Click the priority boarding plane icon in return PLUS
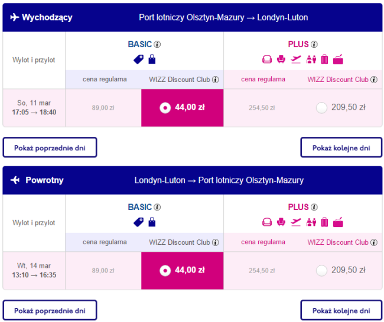The height and width of the screenshot is (322, 384). 296,222
